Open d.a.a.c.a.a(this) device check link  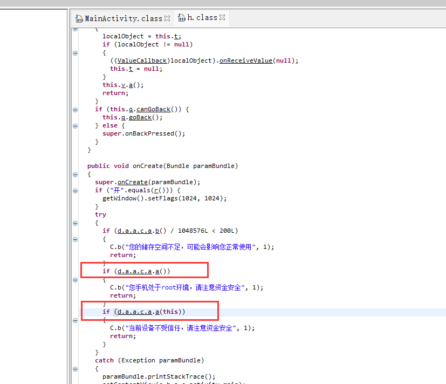[x=138, y=312]
